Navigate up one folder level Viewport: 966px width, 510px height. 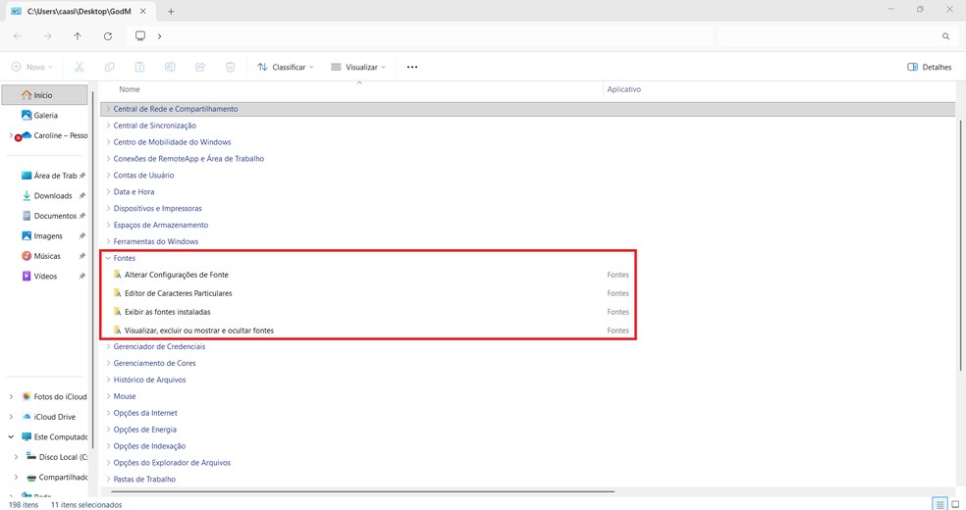(78, 36)
